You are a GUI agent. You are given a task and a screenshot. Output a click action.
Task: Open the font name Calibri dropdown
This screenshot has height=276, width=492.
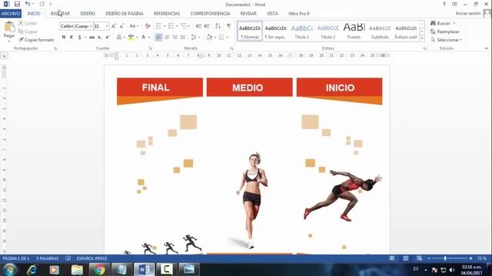[x=91, y=26]
